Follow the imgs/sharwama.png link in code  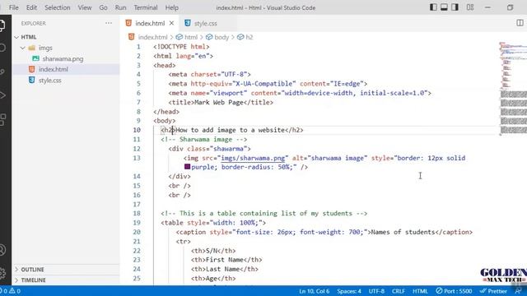coord(253,158)
